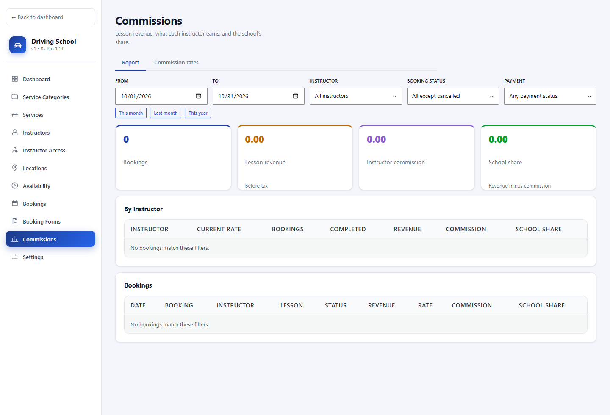Click the Instructor Access user icon
610x415 pixels.
tap(15, 150)
